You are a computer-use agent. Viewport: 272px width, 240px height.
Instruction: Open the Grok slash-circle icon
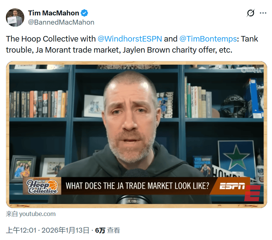pyautogui.click(x=250, y=13)
